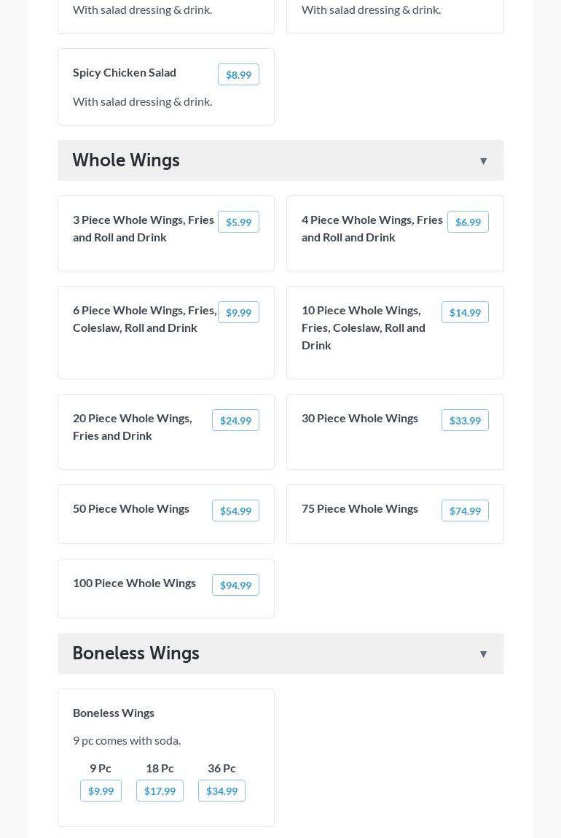Open the 100 Piece Whole Wings item title
The width and height of the screenshot is (561, 838).
click(x=134, y=583)
